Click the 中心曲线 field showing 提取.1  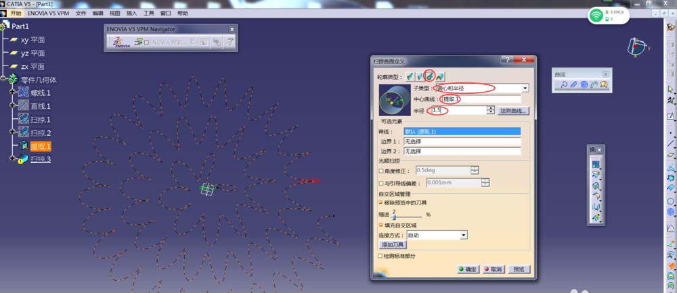(x=480, y=99)
